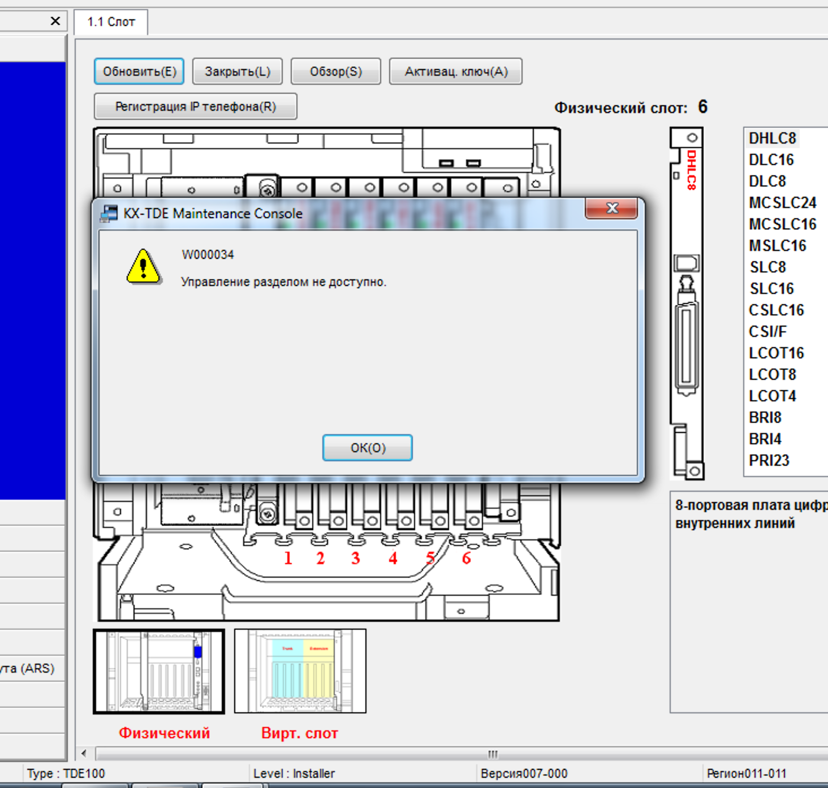Click the Активац. ключ(A) button

(x=456, y=71)
